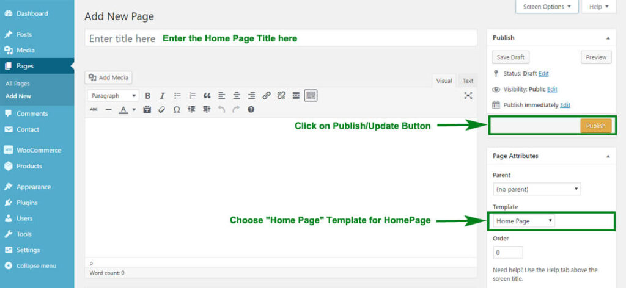Image resolution: width=626 pixels, height=288 pixels.
Task: Open the special character (omega) picker
Action: 177,110
